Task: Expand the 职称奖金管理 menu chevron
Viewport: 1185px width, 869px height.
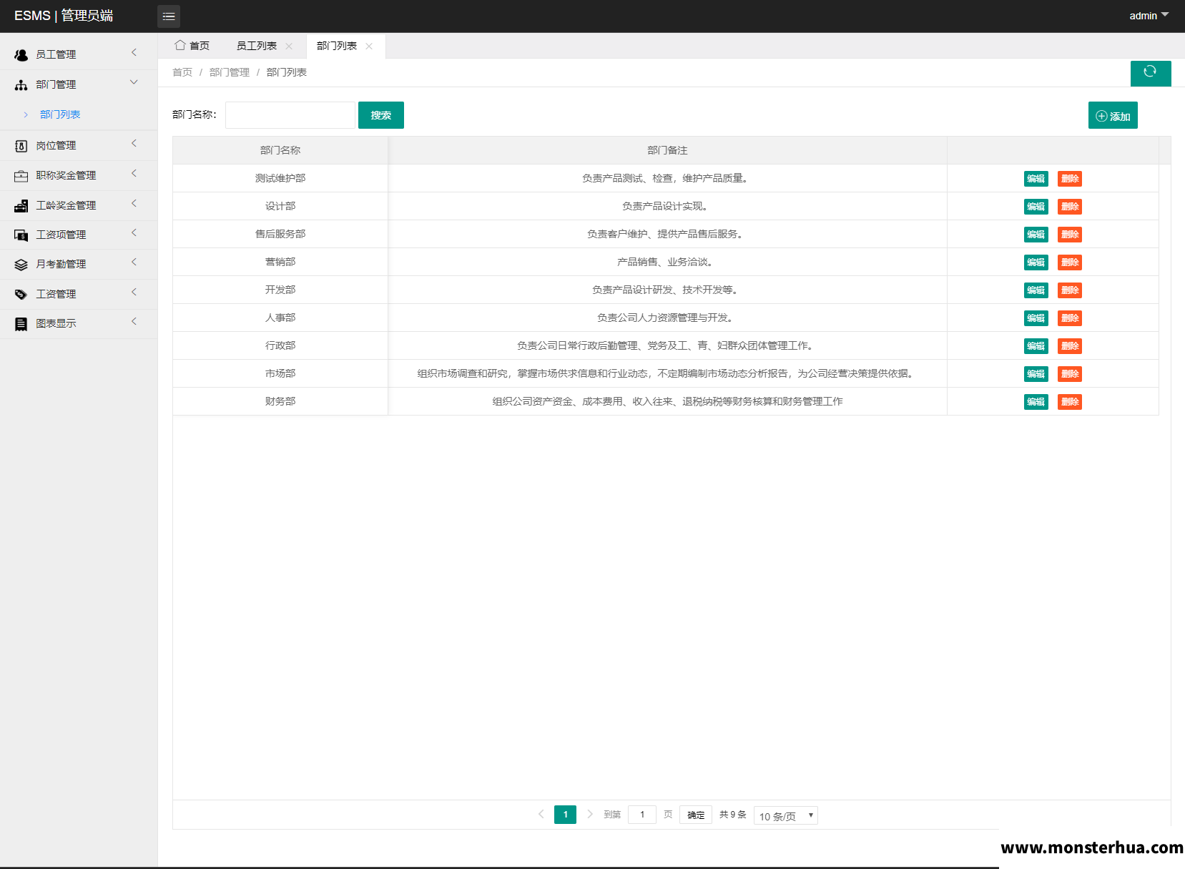Action: click(x=134, y=174)
